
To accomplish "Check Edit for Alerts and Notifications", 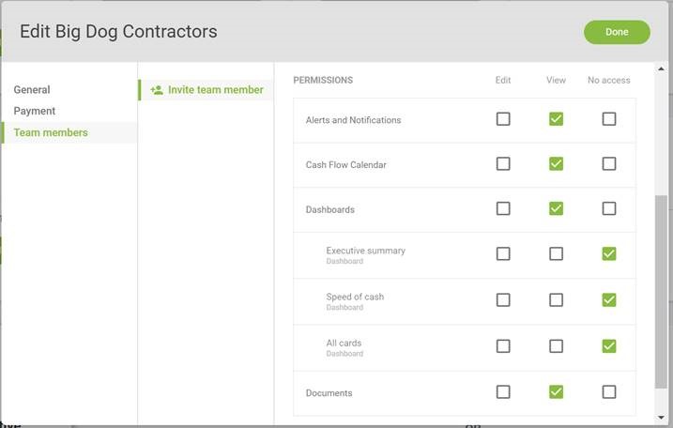I will click(503, 119).
